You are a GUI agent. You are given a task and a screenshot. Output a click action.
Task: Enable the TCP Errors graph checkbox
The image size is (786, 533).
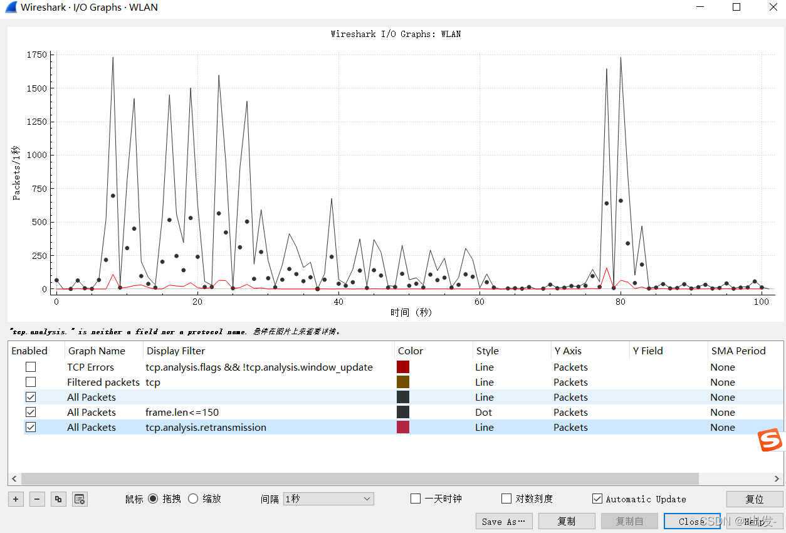[31, 367]
